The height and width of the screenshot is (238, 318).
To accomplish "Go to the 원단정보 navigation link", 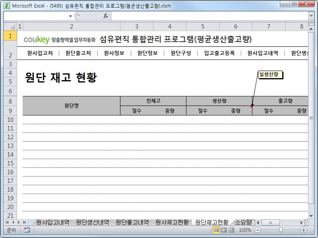I will (x=147, y=53).
